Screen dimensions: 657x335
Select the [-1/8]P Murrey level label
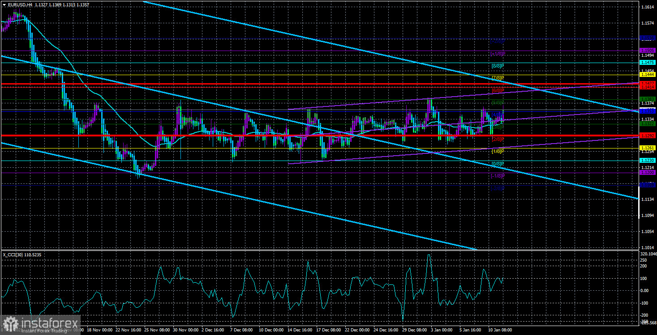(498, 176)
